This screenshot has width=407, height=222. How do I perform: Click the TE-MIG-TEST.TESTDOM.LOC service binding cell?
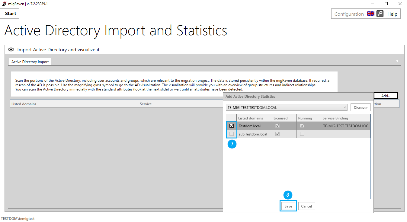pos(346,126)
